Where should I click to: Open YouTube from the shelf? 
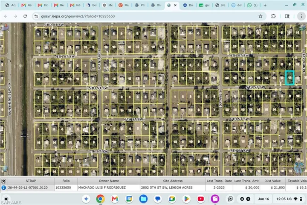click(x=201, y=199)
